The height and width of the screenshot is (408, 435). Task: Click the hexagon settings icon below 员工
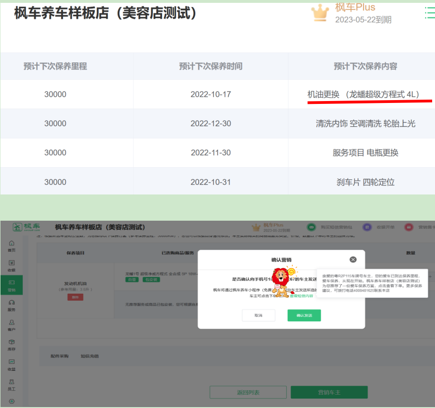(11, 401)
